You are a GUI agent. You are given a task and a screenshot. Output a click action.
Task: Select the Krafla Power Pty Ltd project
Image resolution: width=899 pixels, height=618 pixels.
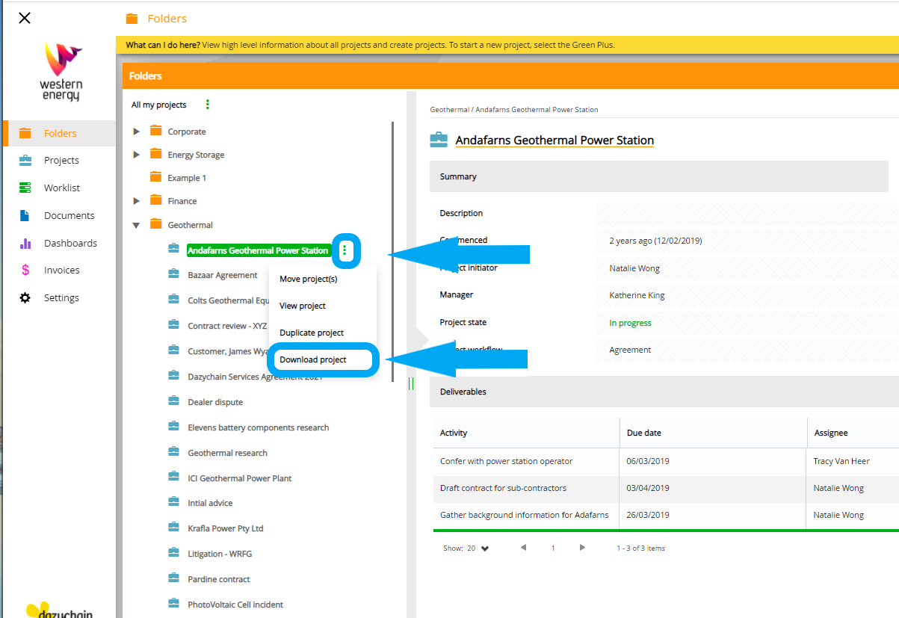point(225,528)
